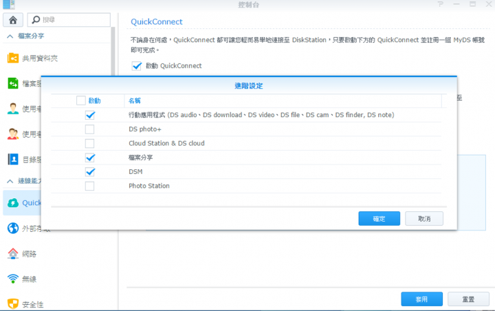Open the external access globe icon
This screenshot has height=311, width=495.
click(x=13, y=228)
